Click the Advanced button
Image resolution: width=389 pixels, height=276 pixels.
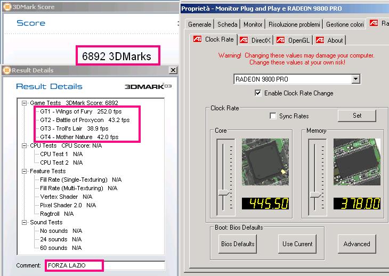point(356,243)
